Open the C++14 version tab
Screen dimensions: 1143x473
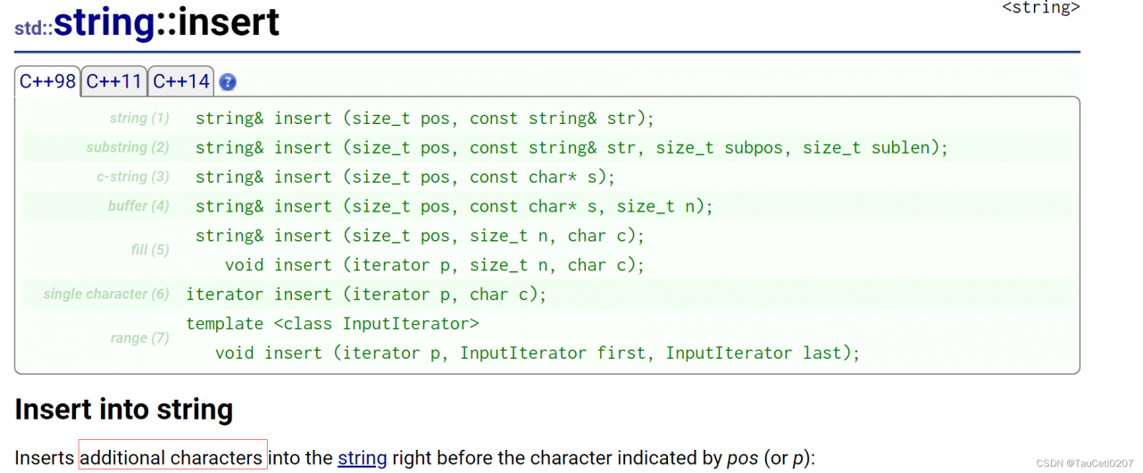point(181,82)
